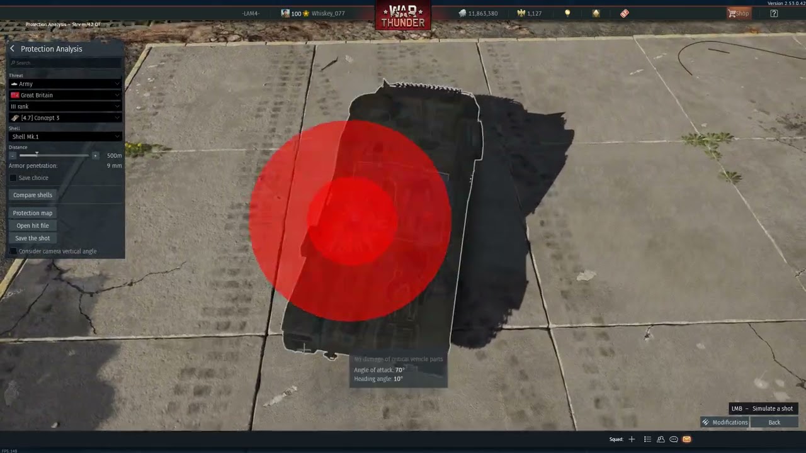806x453 pixels.
Task: Go back using the Protection Analysis arrow
Action: click(12, 48)
